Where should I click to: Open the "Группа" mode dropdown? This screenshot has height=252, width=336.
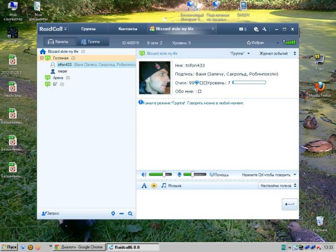(240, 53)
